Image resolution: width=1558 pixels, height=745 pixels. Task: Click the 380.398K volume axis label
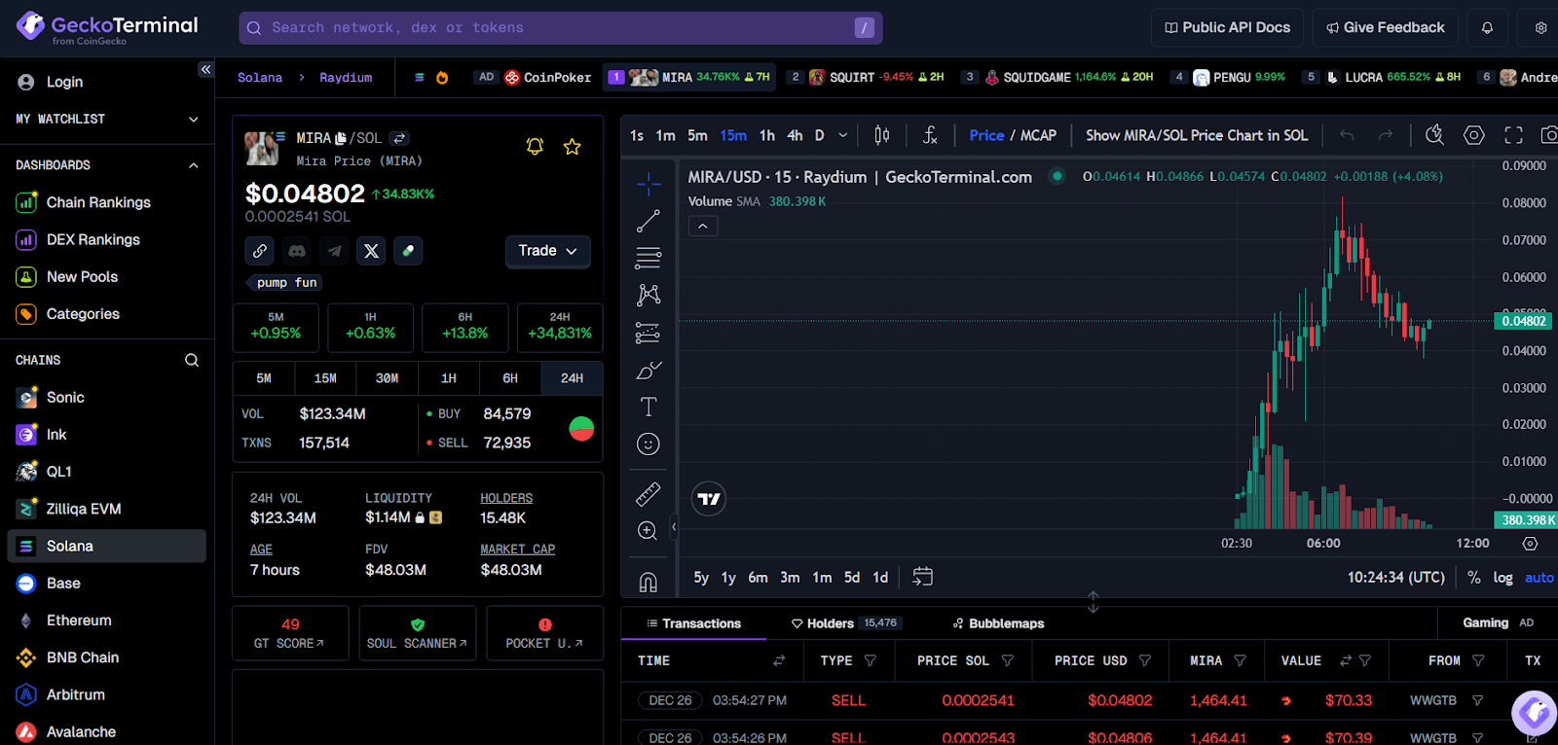(x=1526, y=520)
